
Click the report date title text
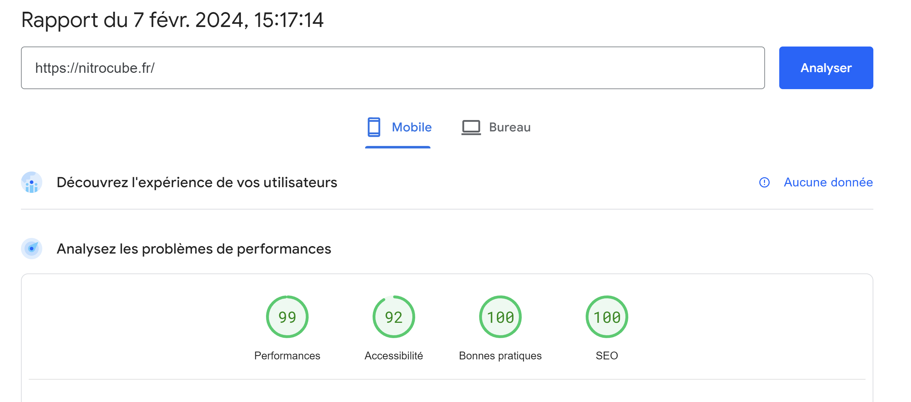[x=172, y=20]
